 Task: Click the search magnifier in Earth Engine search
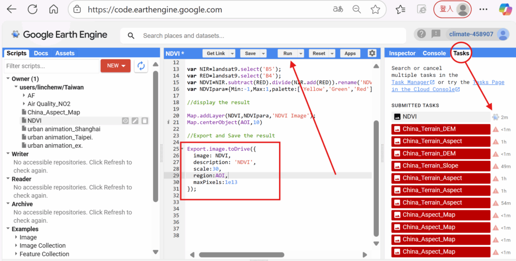tap(131, 36)
